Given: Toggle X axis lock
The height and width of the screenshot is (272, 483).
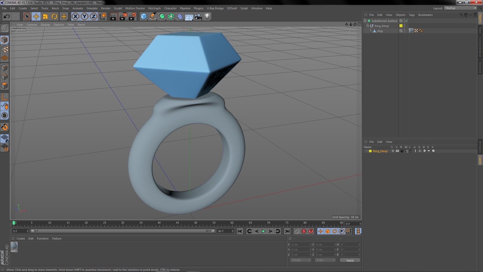Looking at the screenshot, I should click(75, 17).
